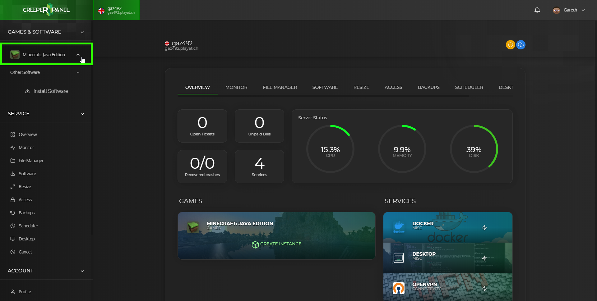Viewport: 597px width, 301px height.
Task: Click the lightning bolt on Desktop card
Action: (484, 258)
